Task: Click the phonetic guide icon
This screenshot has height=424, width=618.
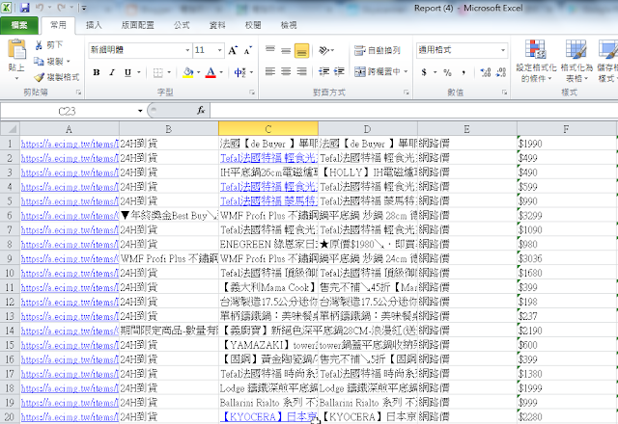Action: coord(240,72)
